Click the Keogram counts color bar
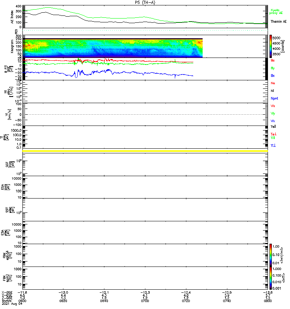Viewport: 290px width, 309px height. [271, 46]
